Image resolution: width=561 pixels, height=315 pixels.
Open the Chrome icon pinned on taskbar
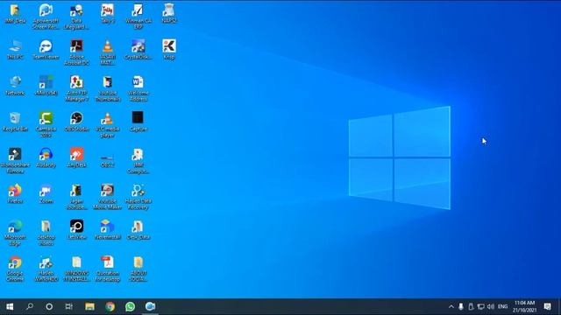pyautogui.click(x=110, y=306)
